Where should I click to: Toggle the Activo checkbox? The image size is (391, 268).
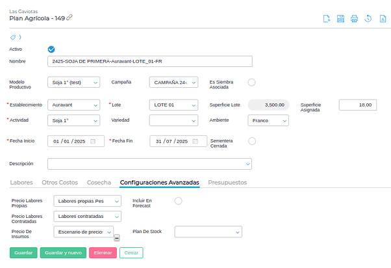click(x=51, y=49)
